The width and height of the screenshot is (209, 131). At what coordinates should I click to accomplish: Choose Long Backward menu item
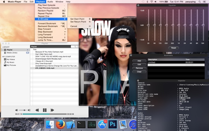pyautogui.click(x=51, y=37)
